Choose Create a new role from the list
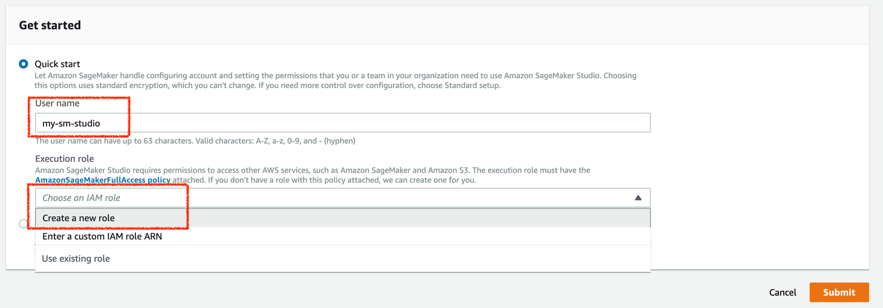This screenshot has height=308, width=883. 79,218
